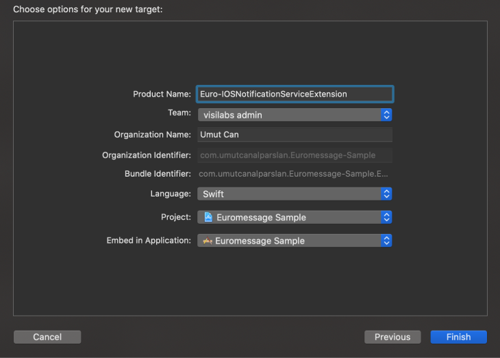This screenshot has width=500, height=358.
Task: Click the 'Embed in Application:' label
Action: pos(149,240)
